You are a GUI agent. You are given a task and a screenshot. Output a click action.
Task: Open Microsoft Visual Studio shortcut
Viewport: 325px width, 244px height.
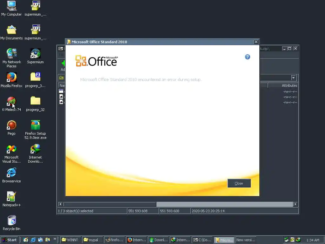point(11,153)
